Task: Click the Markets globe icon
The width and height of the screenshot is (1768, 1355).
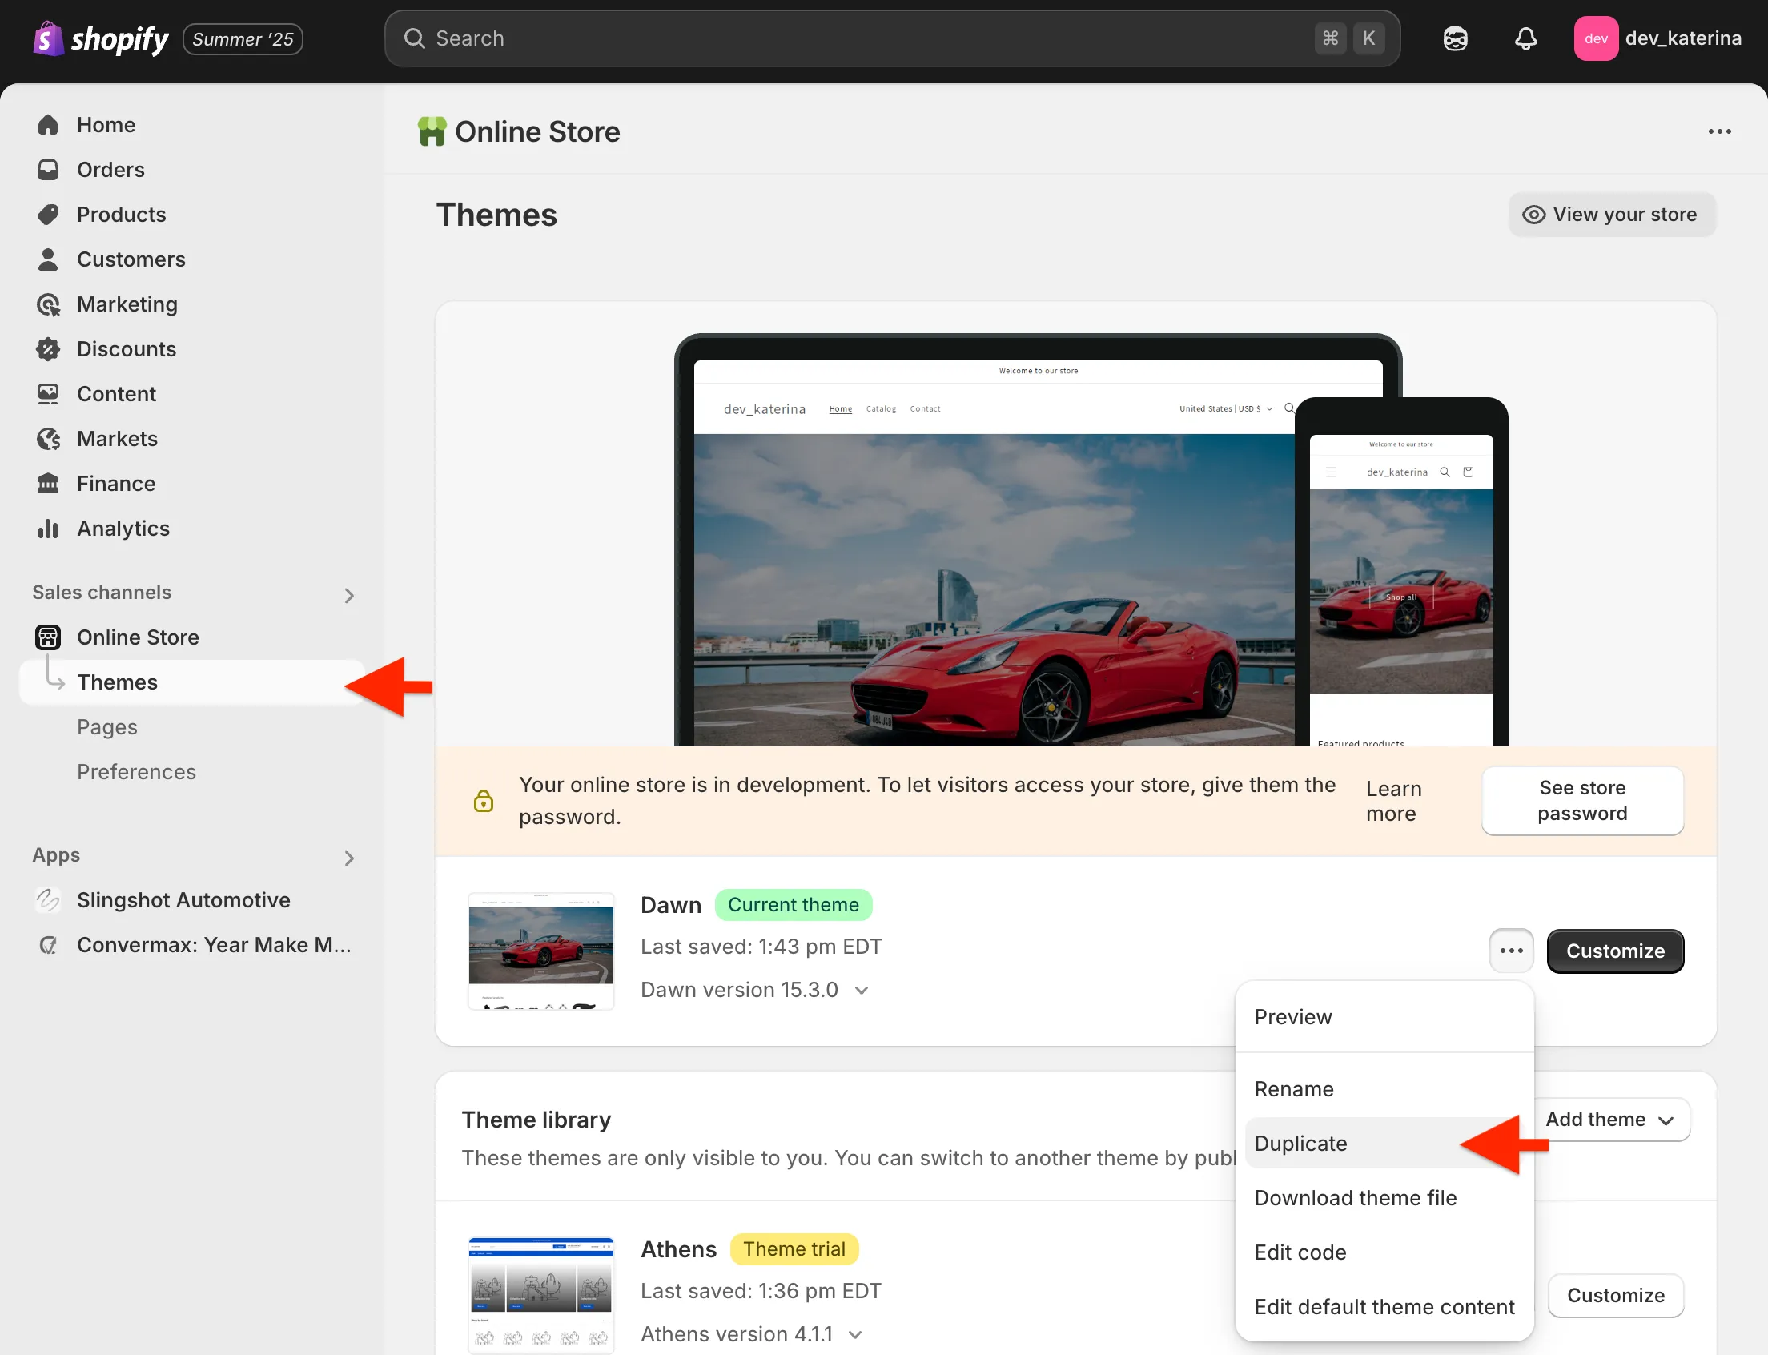Action: [x=48, y=439]
